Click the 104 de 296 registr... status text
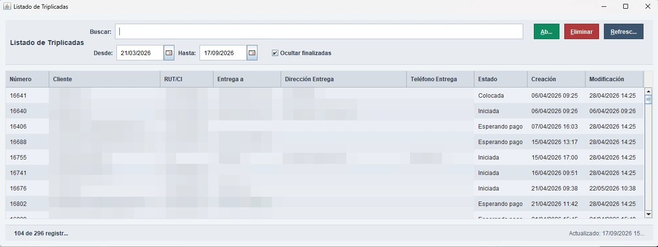Screen dimensions: 658x247 pyautogui.click(x=41, y=233)
